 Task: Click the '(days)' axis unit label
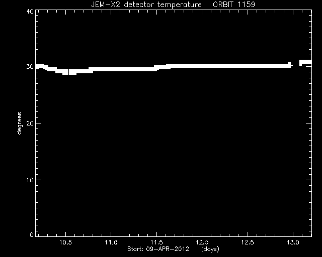point(210,249)
